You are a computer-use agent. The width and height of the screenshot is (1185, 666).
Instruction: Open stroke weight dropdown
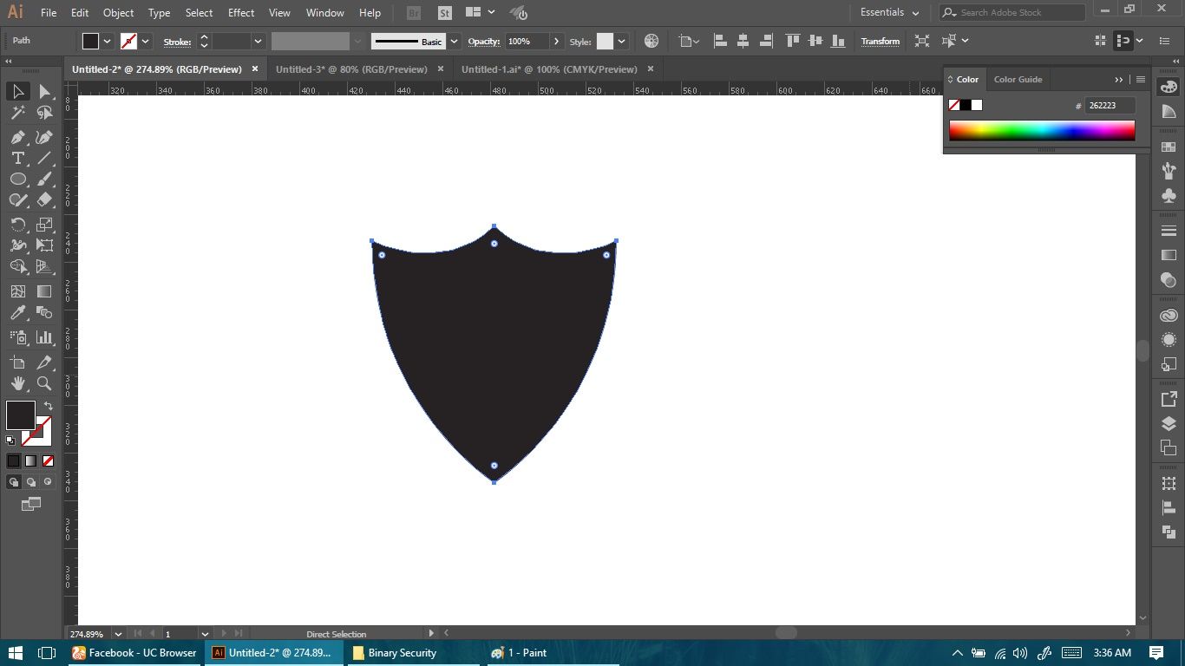[258, 41]
